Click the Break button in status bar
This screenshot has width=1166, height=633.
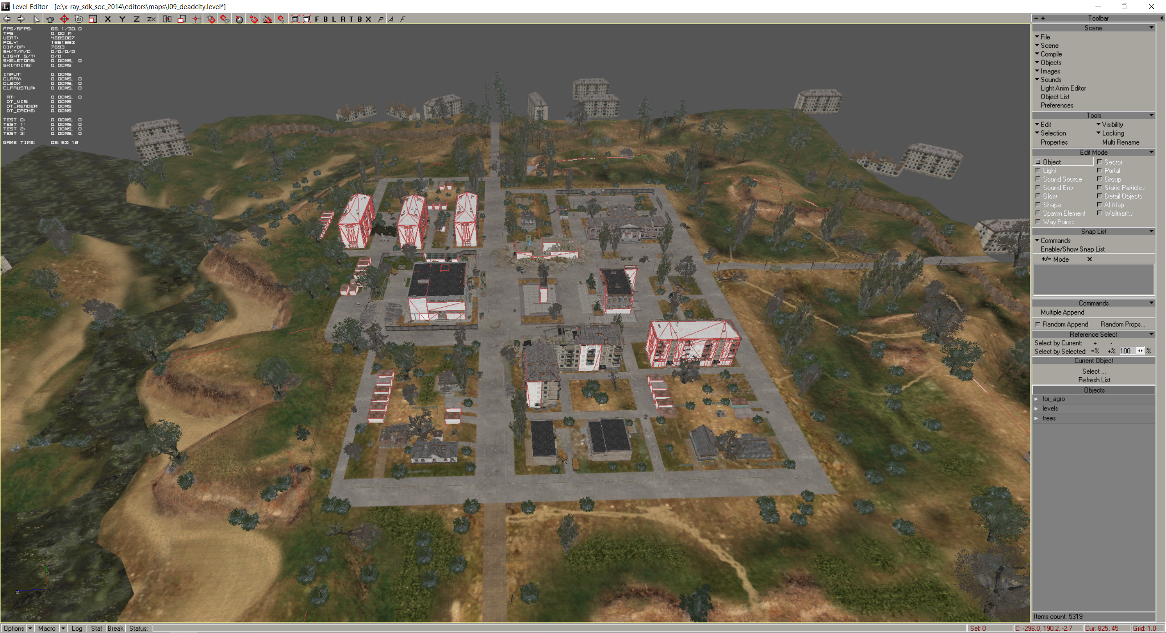click(115, 628)
